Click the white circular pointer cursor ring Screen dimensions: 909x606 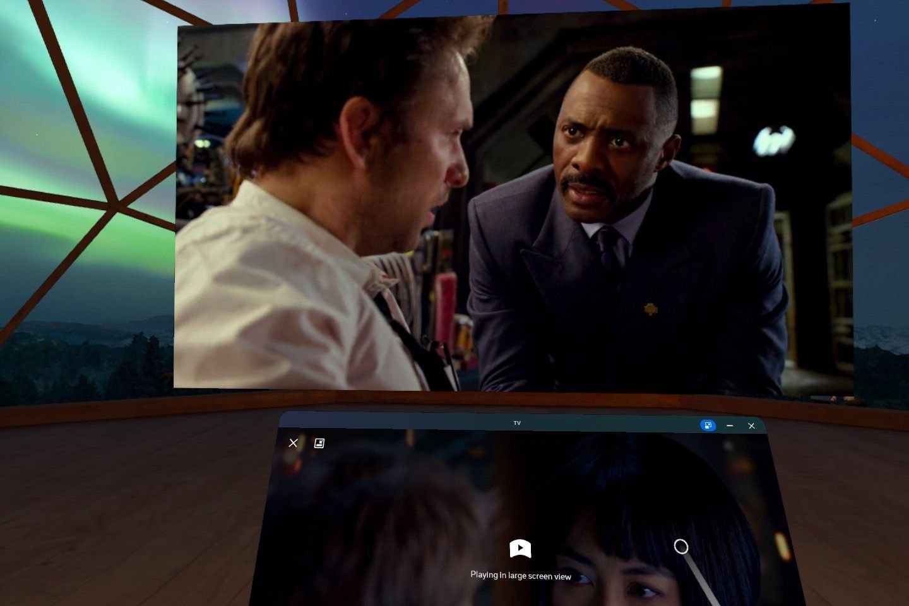[x=680, y=547]
